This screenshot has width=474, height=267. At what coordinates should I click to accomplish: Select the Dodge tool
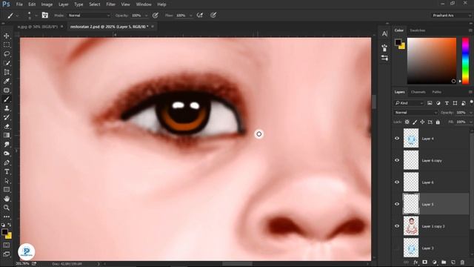7,154
